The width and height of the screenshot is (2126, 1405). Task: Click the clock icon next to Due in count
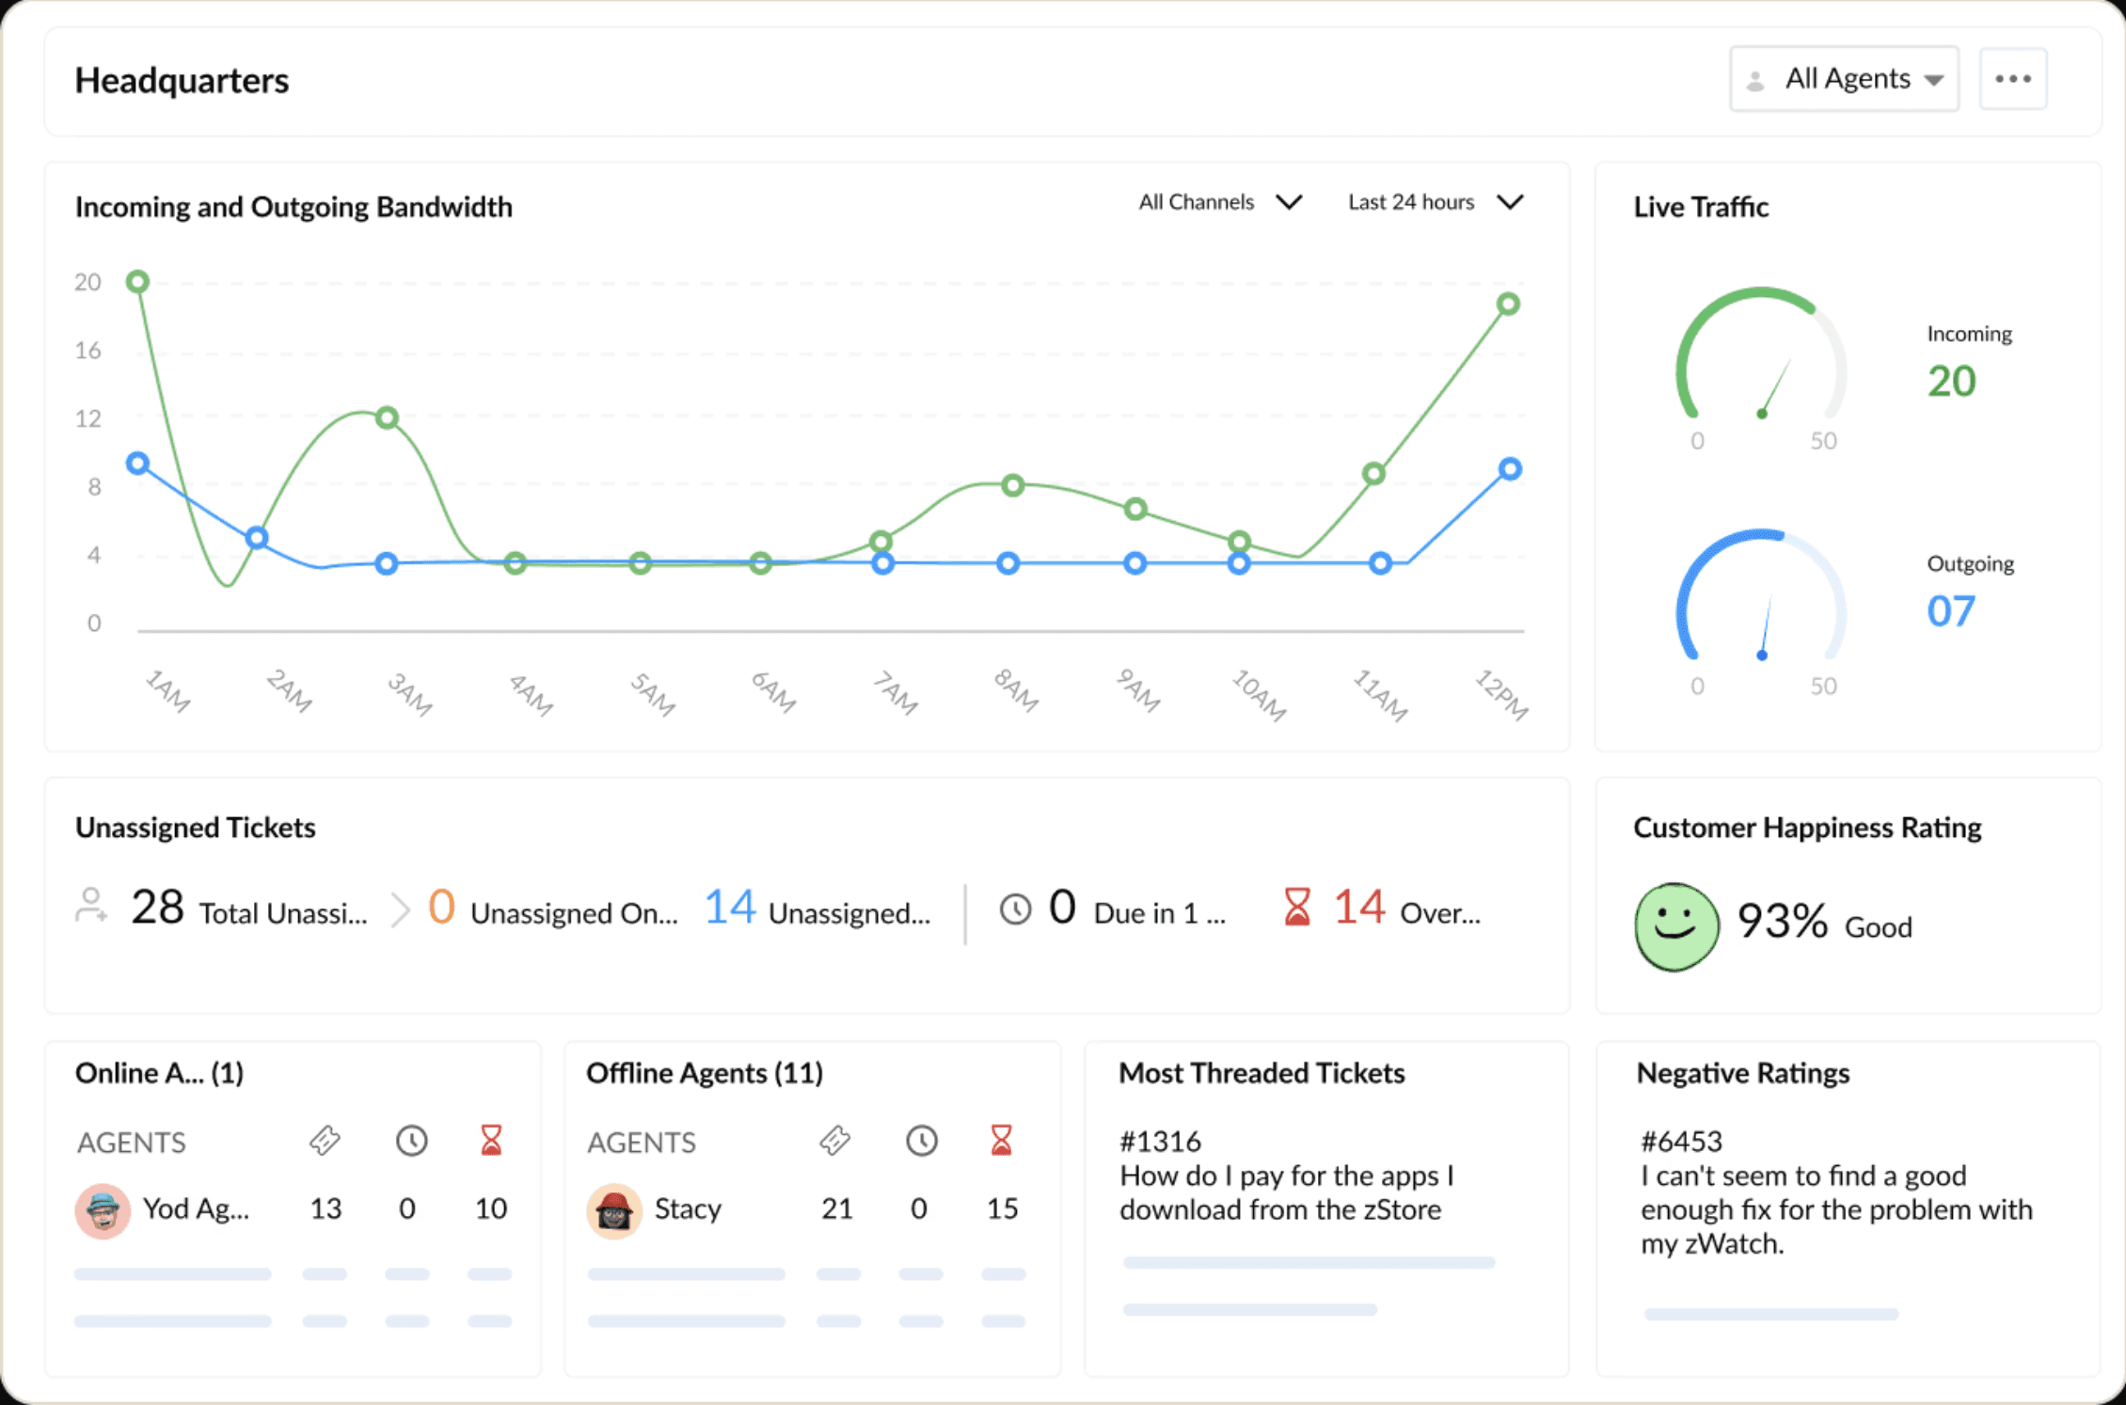[x=1015, y=908]
